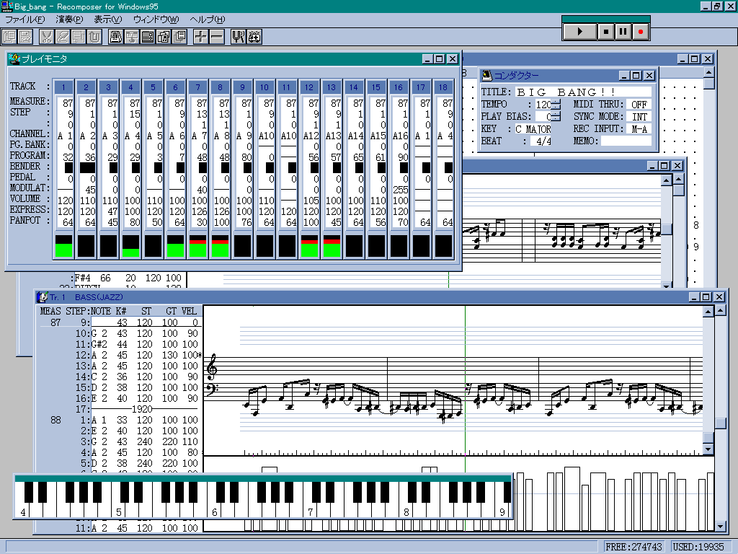Decrease PLAY BIAS with down stepper
738x554 pixels.
tap(556, 119)
